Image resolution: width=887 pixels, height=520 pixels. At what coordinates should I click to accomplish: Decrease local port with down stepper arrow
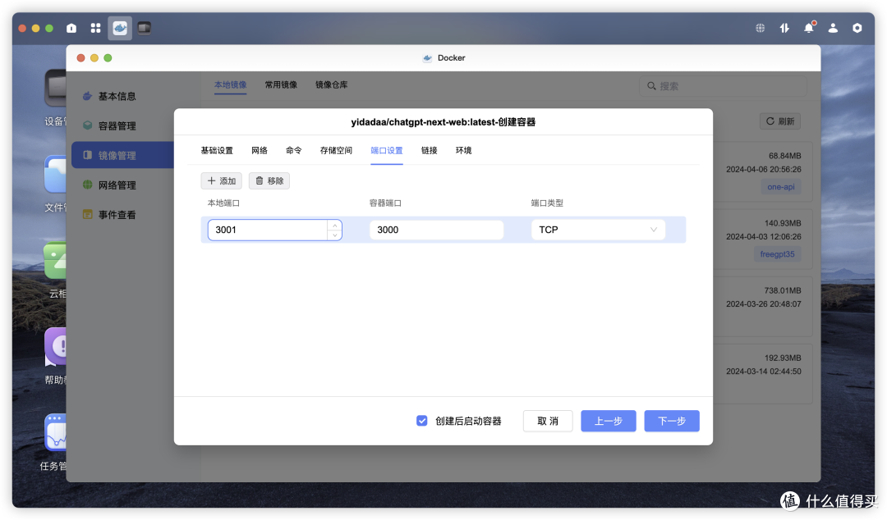coord(335,235)
